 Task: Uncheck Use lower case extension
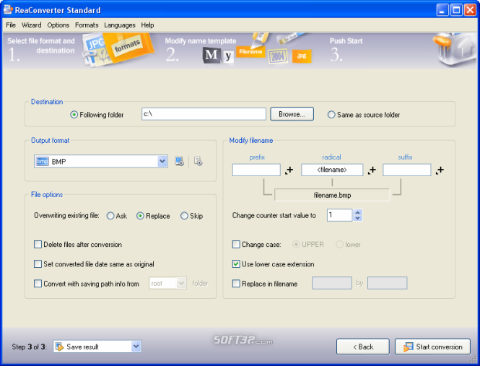tap(236, 264)
